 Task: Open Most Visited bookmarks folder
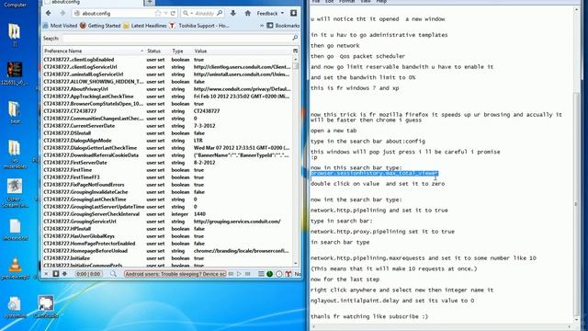pyautogui.click(x=60, y=26)
